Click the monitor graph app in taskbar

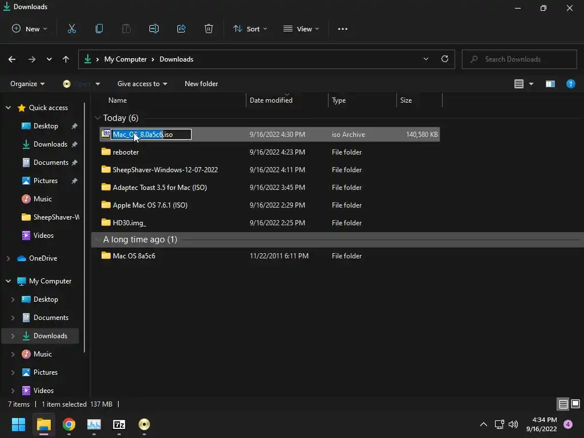click(x=94, y=424)
